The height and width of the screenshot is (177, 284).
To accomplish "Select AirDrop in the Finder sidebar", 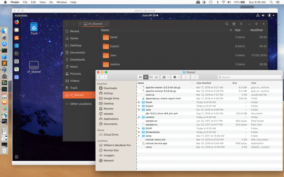I will pyautogui.click(x=108, y=93).
